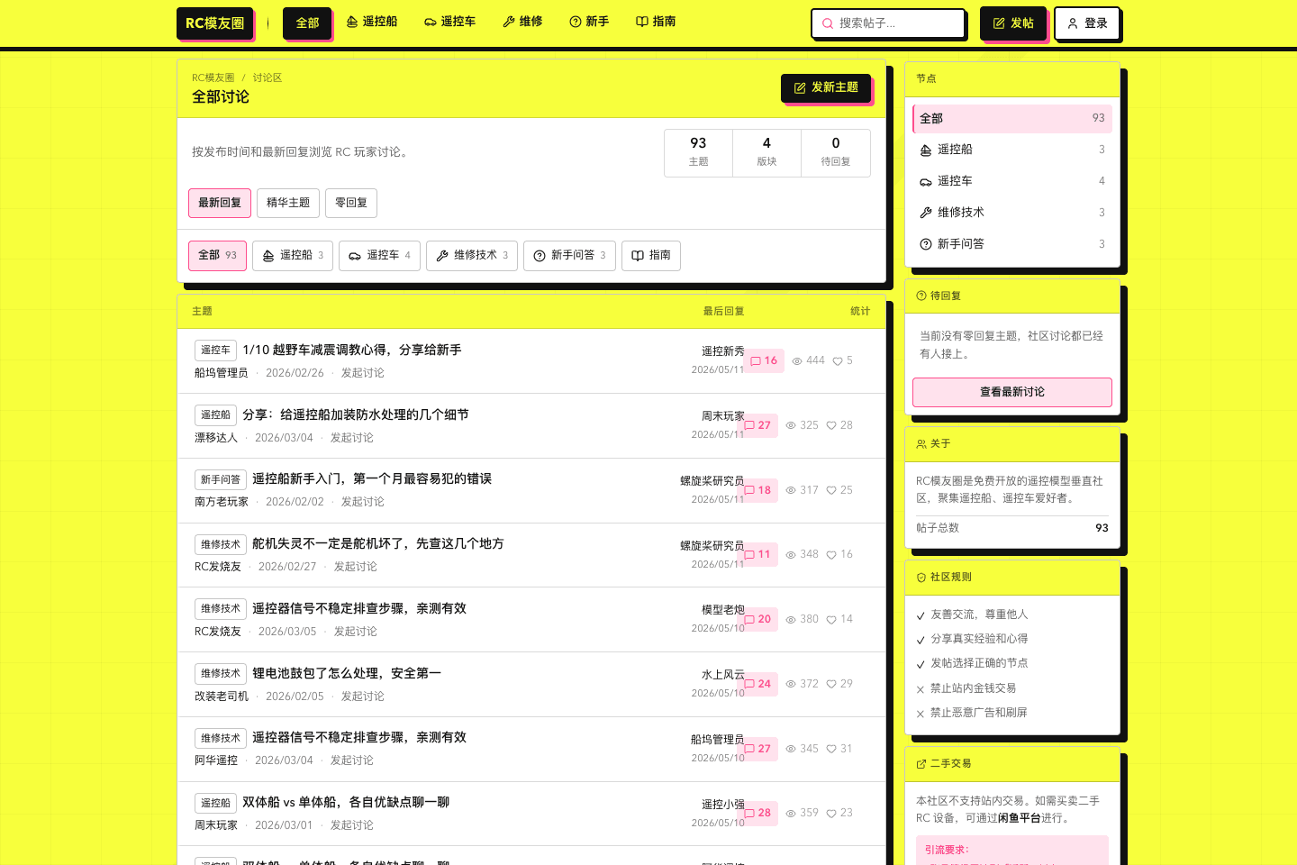Click the 新手问答 tag on 遥控船新手入门 row

point(221,480)
